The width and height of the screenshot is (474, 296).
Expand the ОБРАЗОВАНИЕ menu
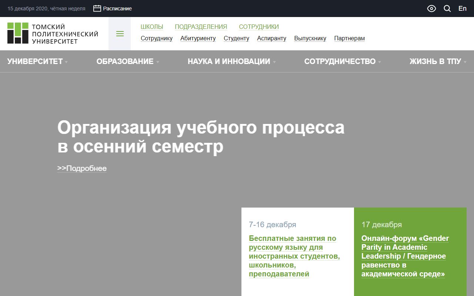(128, 61)
